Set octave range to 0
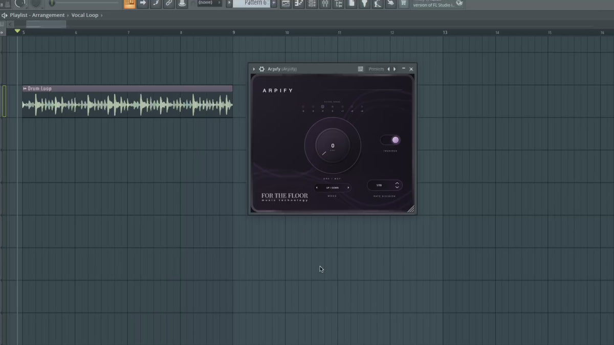Viewport: 614px width, 345px height. (x=333, y=107)
